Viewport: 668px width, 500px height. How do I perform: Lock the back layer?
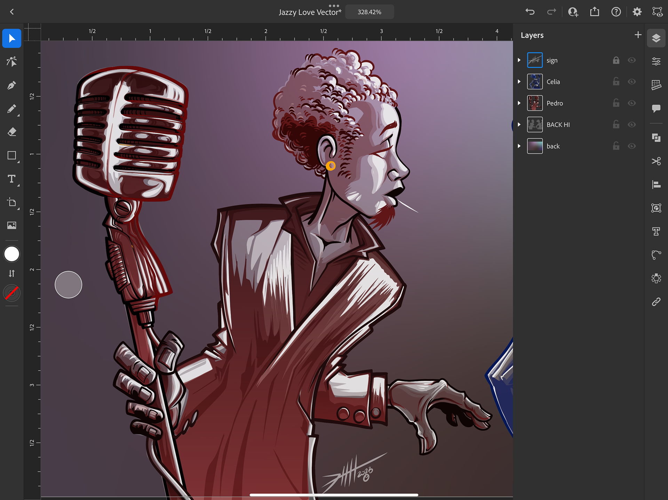616,146
